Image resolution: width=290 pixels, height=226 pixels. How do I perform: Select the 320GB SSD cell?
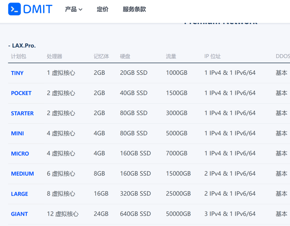[135, 194]
